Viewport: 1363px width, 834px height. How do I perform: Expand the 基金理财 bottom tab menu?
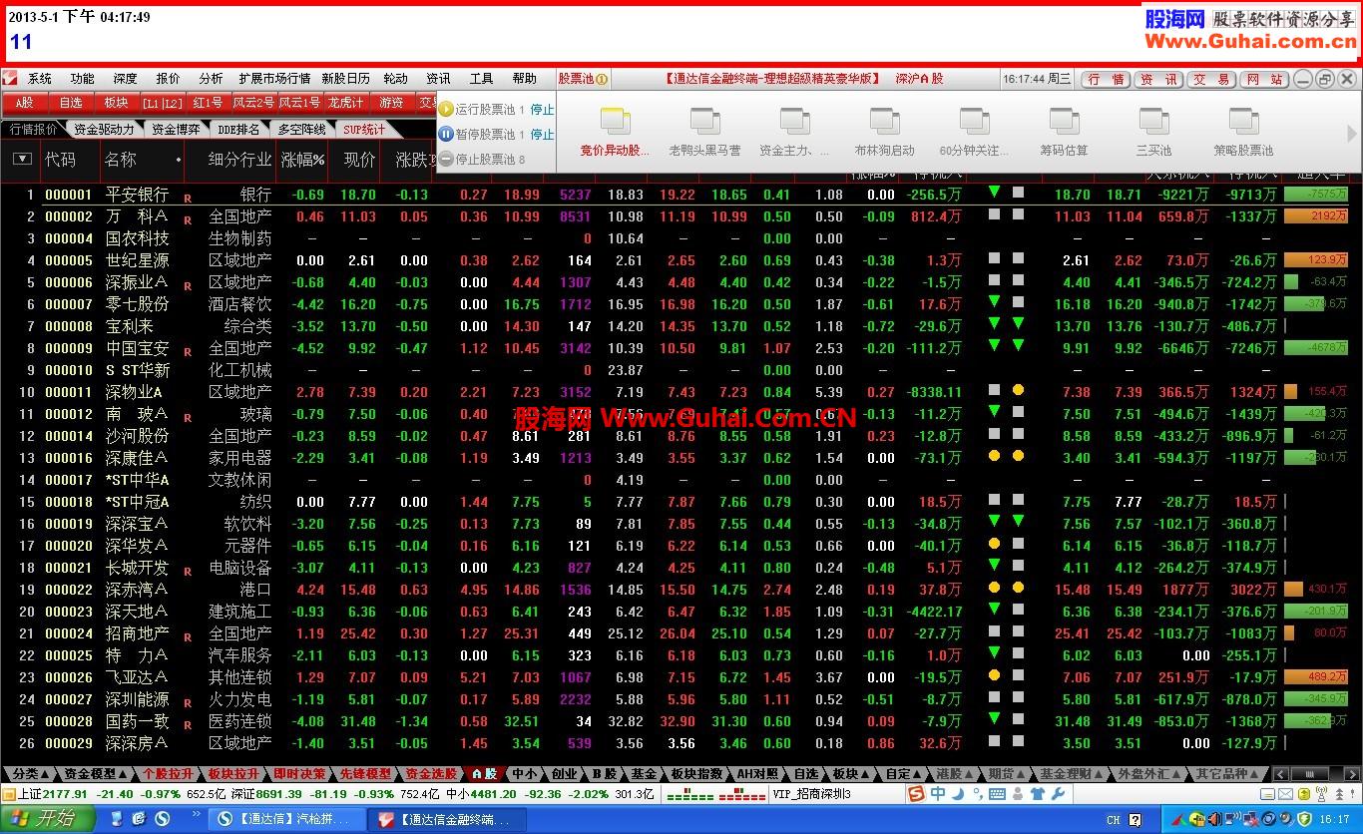point(1072,774)
